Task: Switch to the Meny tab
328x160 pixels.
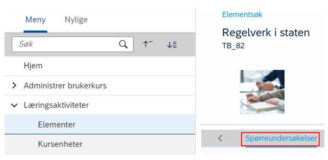Action: click(x=35, y=20)
